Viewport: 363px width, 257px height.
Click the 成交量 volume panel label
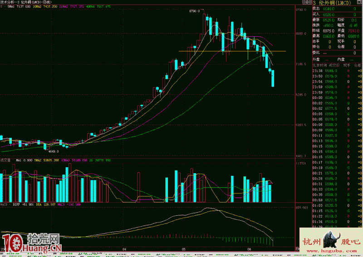point(5,160)
